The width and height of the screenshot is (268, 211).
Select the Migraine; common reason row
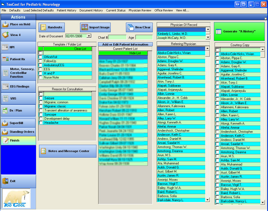[68, 102]
